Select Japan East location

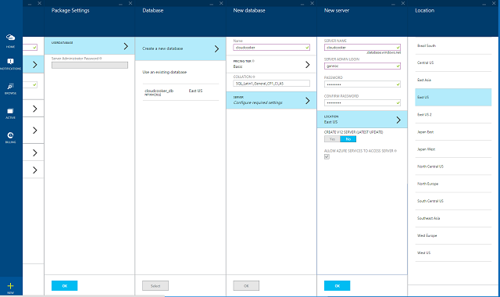click(453, 132)
